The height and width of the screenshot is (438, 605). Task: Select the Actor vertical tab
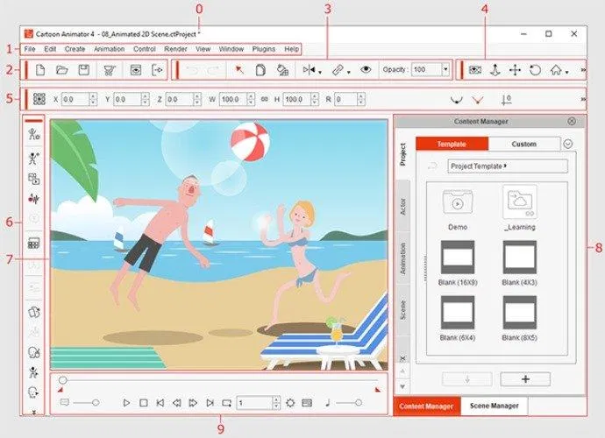click(x=403, y=206)
